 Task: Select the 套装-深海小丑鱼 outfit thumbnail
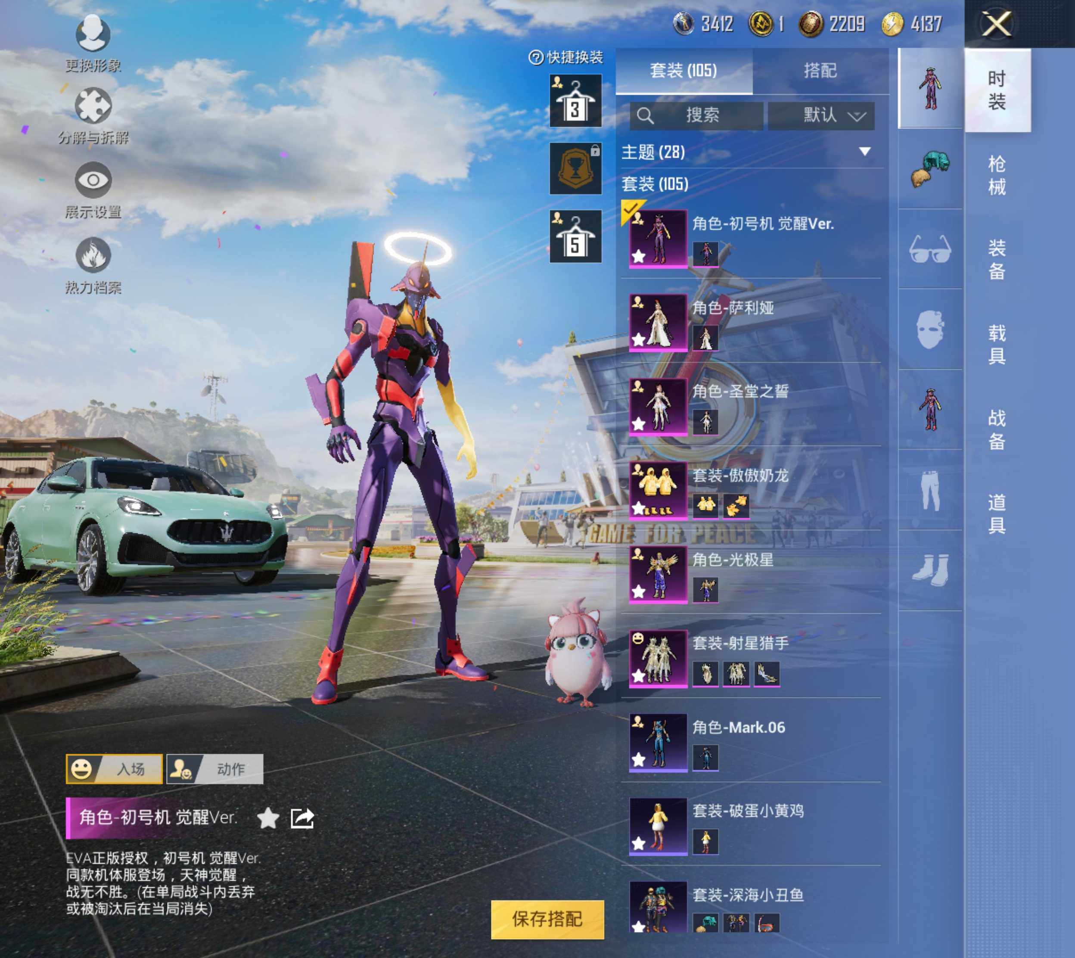point(658,906)
